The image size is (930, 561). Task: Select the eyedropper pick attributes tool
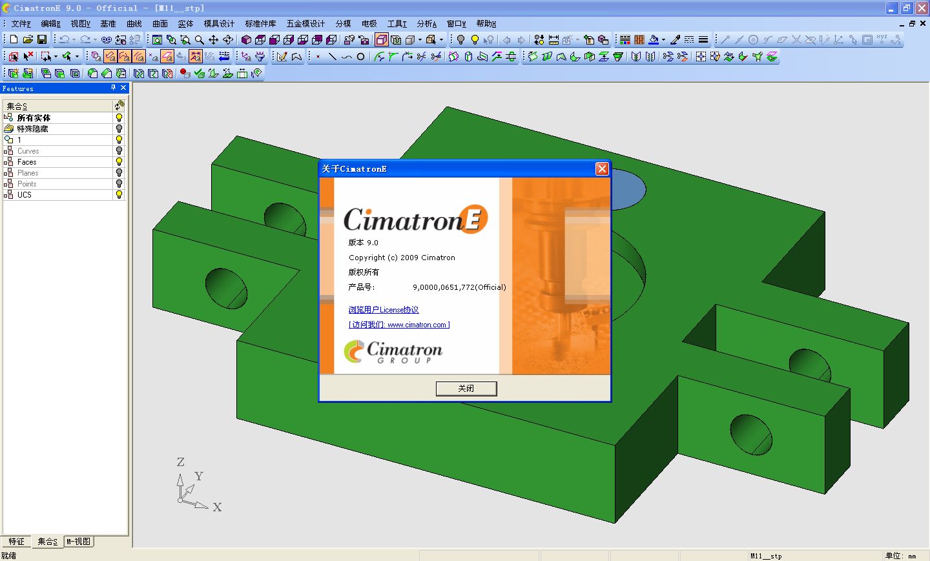[x=675, y=39]
